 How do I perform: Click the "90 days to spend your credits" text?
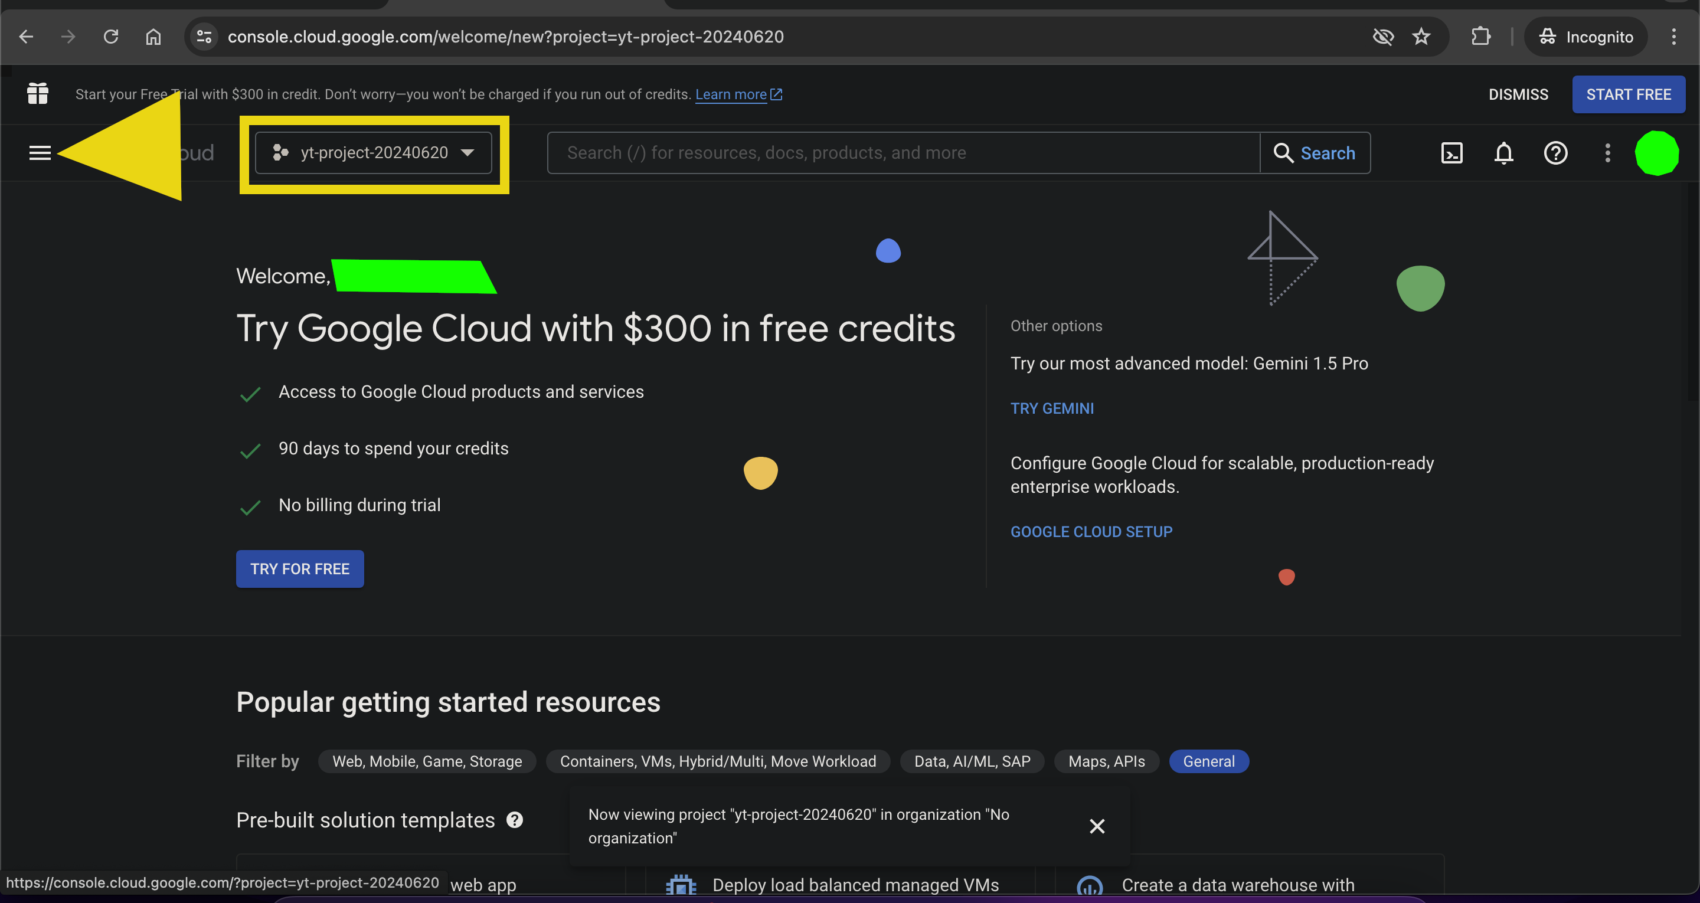point(393,449)
